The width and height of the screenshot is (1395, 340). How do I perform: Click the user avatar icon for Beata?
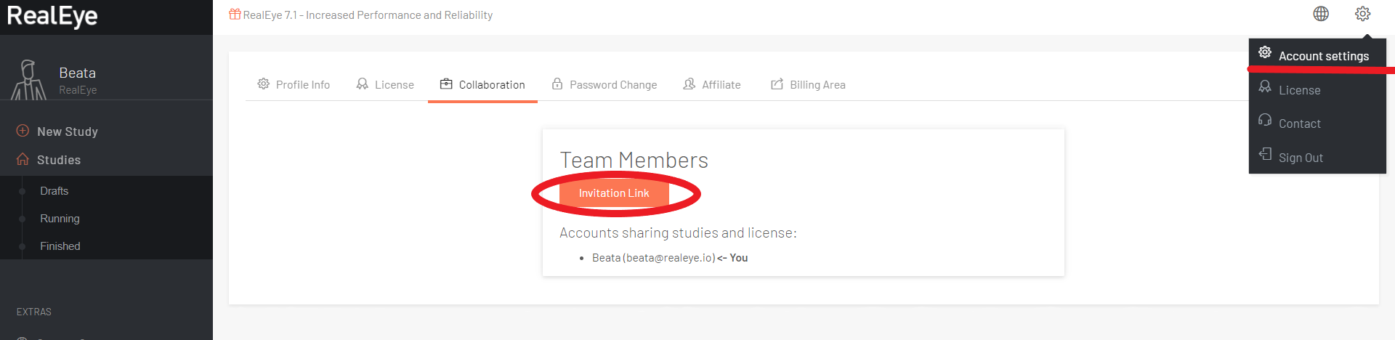pos(29,79)
